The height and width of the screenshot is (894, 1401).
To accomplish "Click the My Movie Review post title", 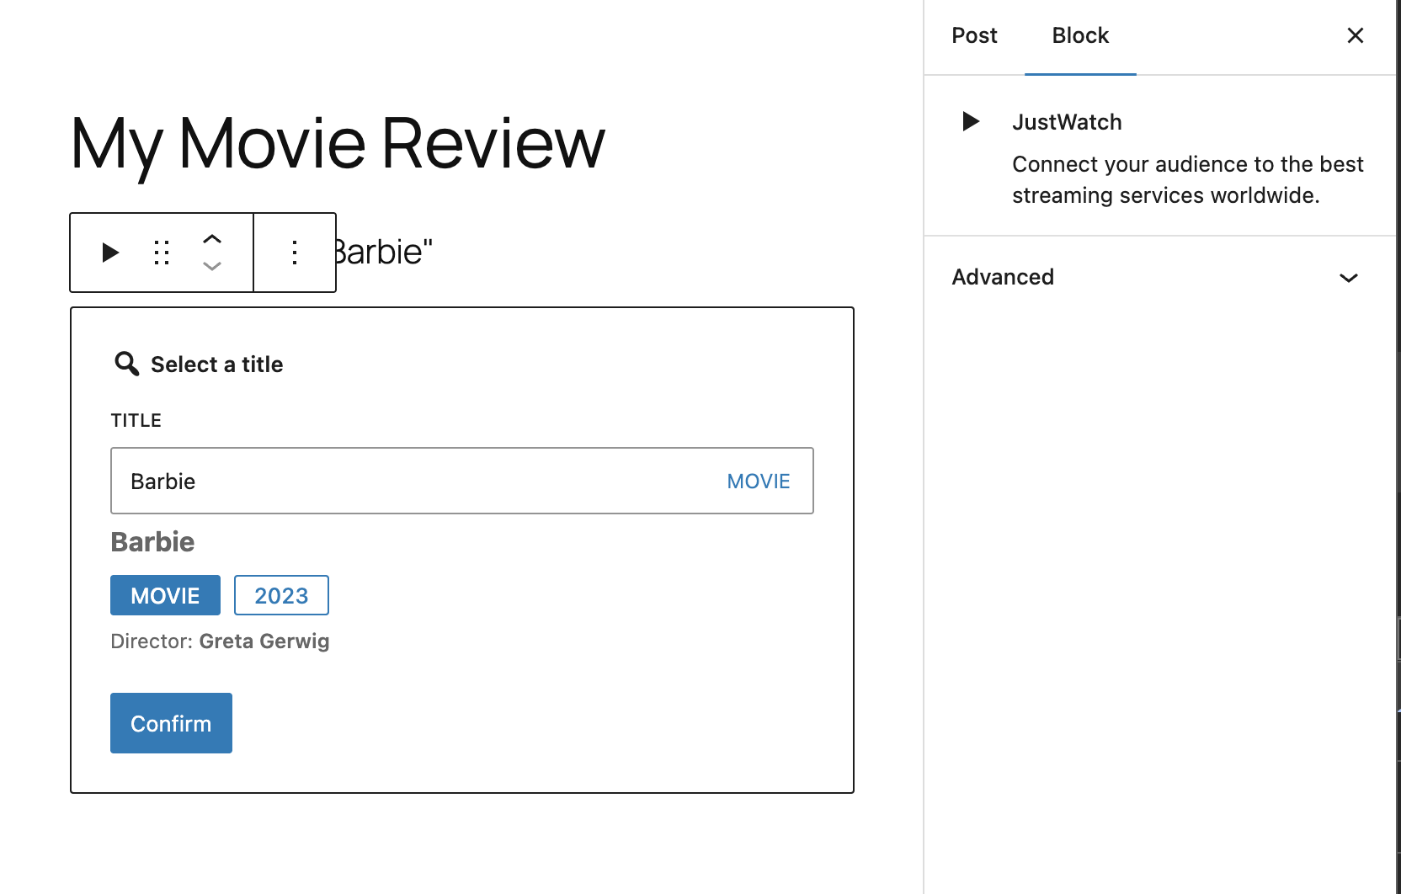I will click(338, 143).
